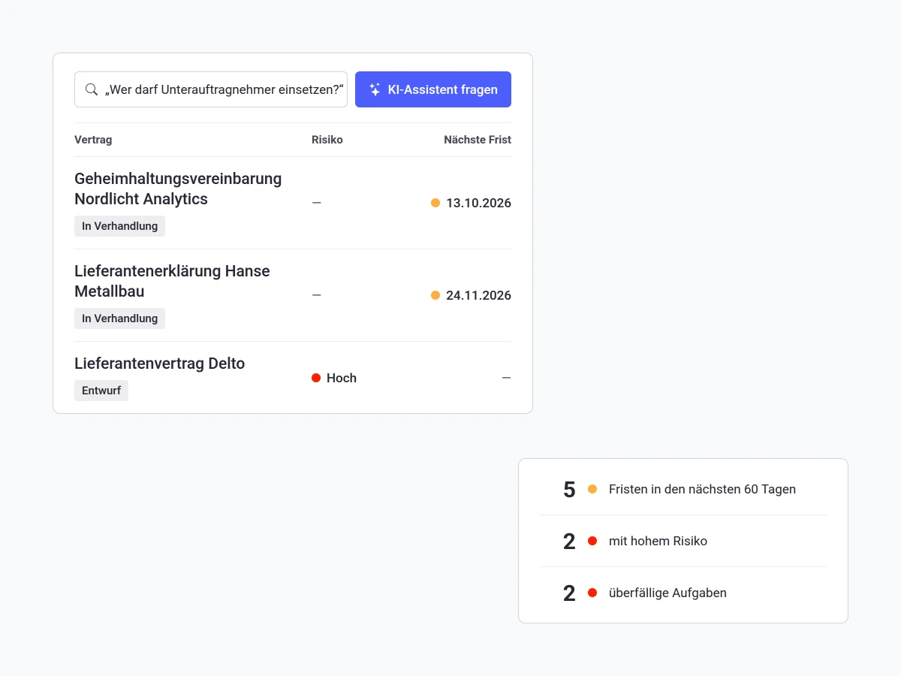The width and height of the screenshot is (901, 676).
Task: Open Lieferantenerklärung Hanse Metallbau contract
Action: coord(172,281)
